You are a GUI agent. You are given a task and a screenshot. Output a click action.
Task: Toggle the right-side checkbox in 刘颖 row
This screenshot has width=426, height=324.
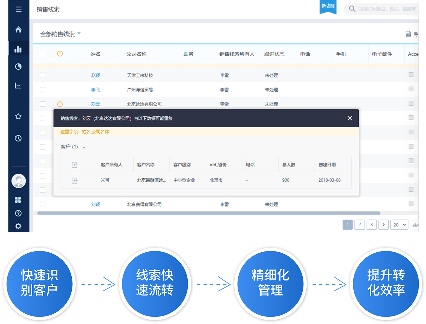click(x=411, y=203)
